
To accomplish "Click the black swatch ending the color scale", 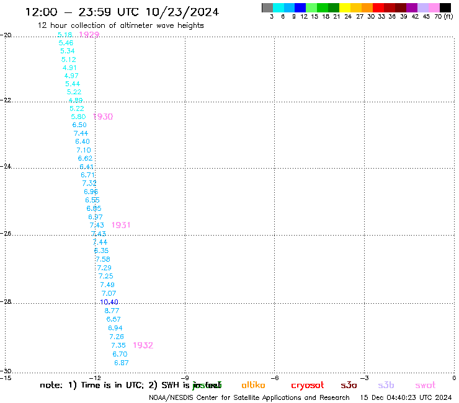I will (445, 7).
